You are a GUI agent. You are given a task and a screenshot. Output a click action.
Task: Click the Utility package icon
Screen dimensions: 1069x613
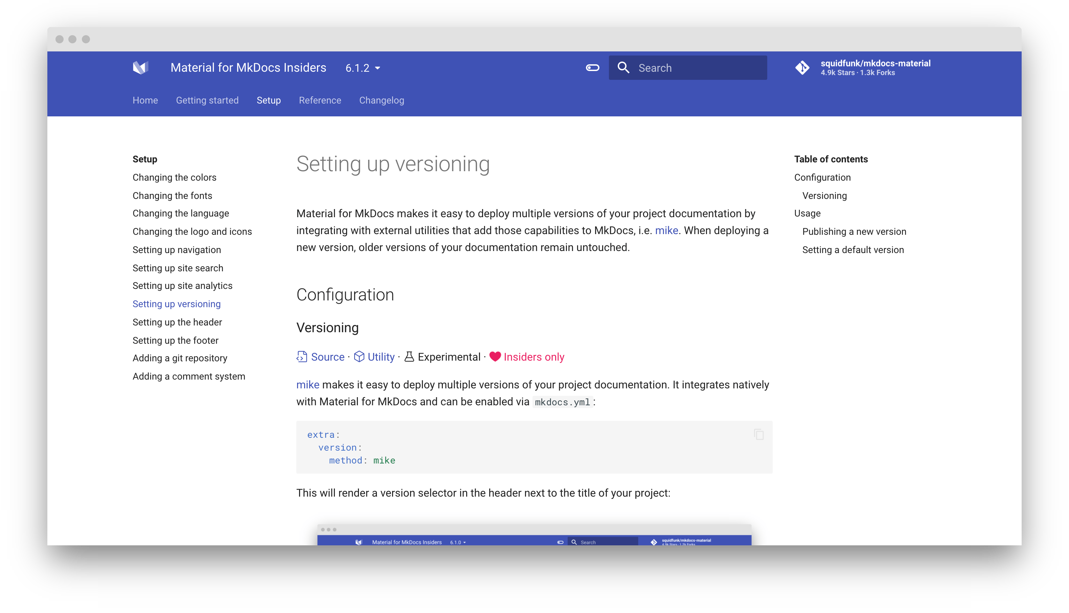[360, 357]
